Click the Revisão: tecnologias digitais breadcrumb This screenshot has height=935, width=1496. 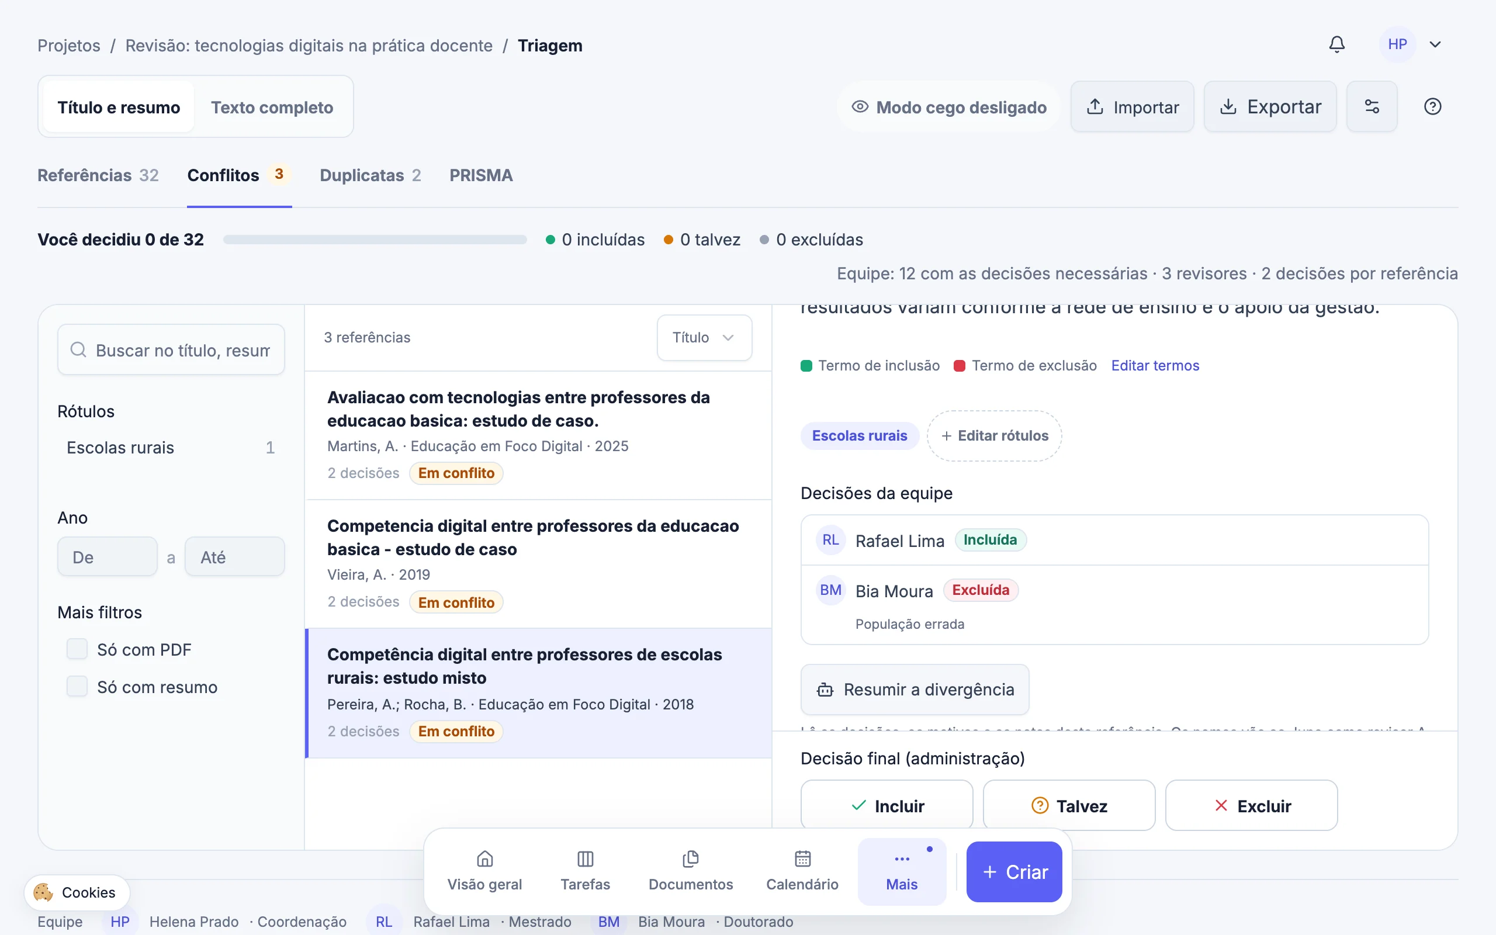tap(309, 45)
